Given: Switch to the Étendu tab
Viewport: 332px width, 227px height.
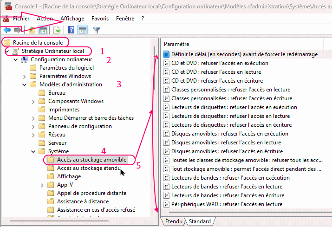Looking at the screenshot, I should [174, 221].
